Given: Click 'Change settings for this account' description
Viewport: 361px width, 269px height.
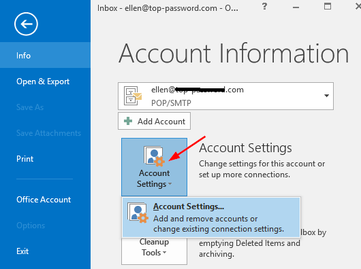Looking at the screenshot, I should tap(262, 169).
